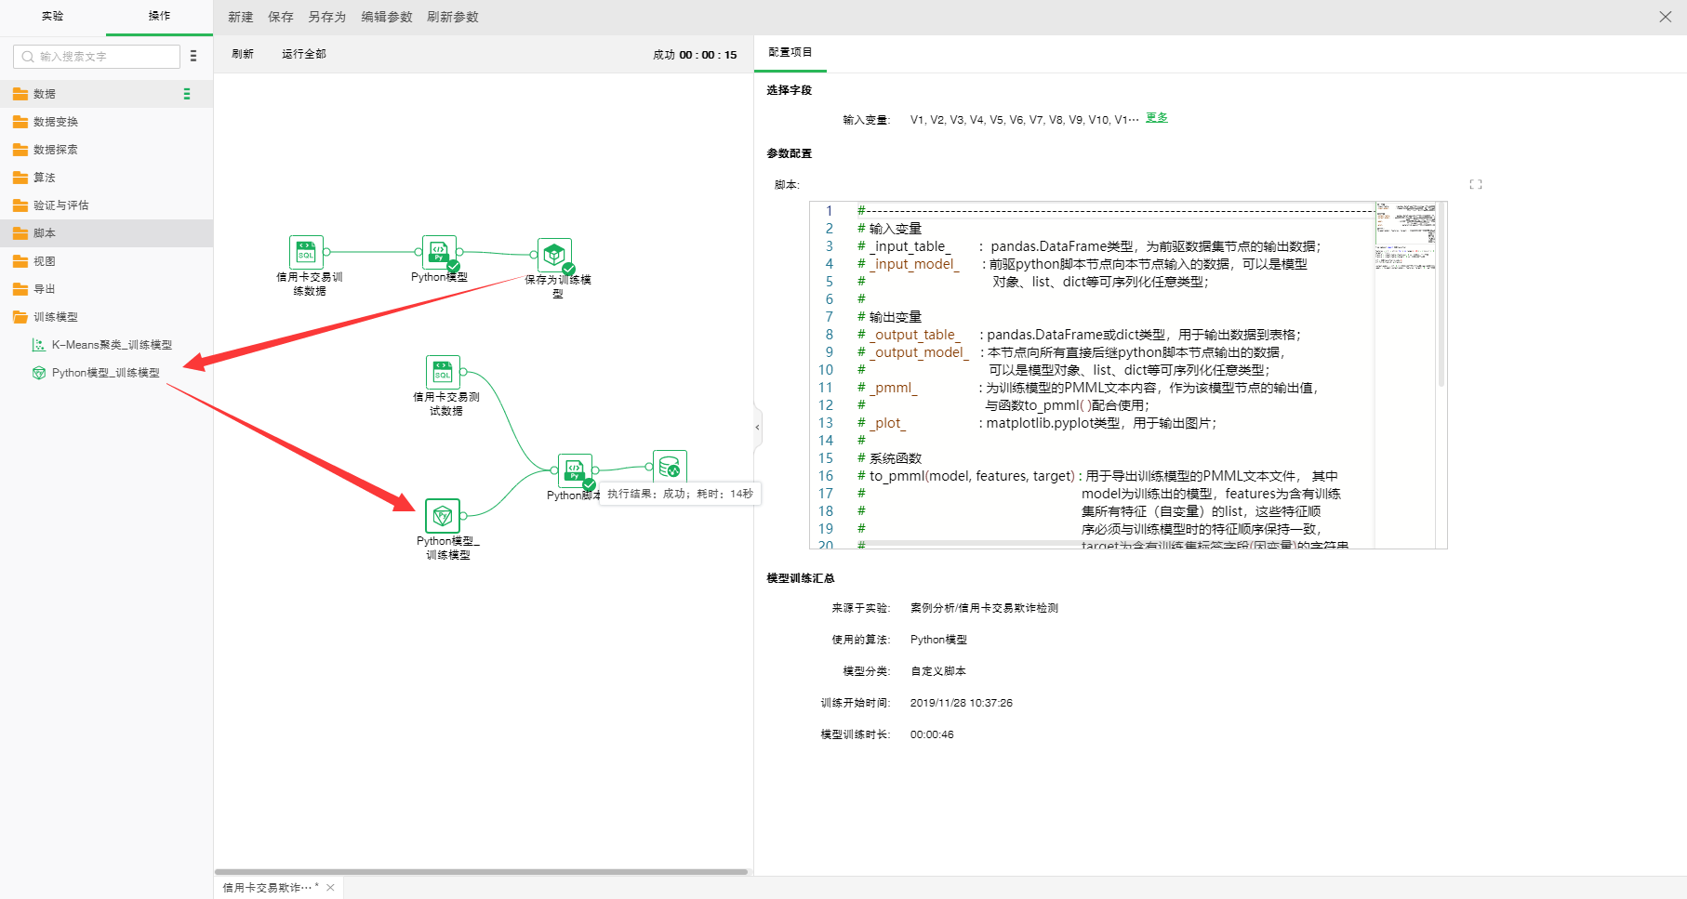Screen dimensions: 1687x899
Task: Click the 刷新 canvas button
Action: [243, 54]
